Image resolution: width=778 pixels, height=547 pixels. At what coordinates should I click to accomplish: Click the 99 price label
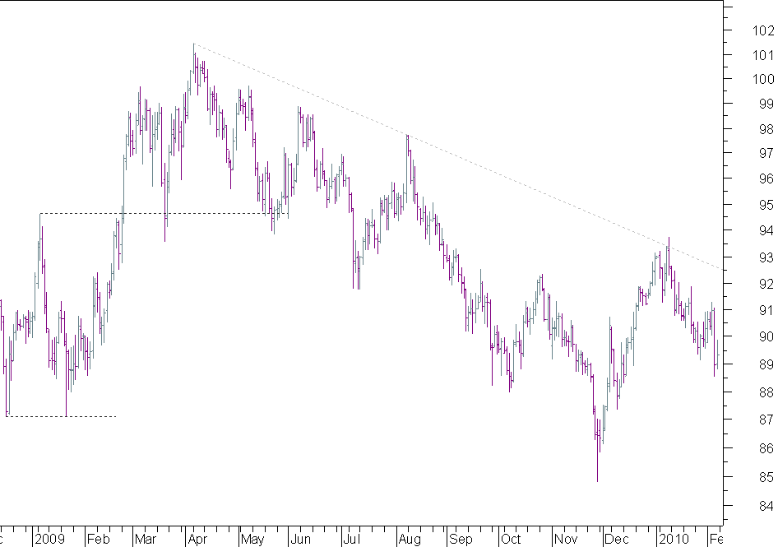766,104
